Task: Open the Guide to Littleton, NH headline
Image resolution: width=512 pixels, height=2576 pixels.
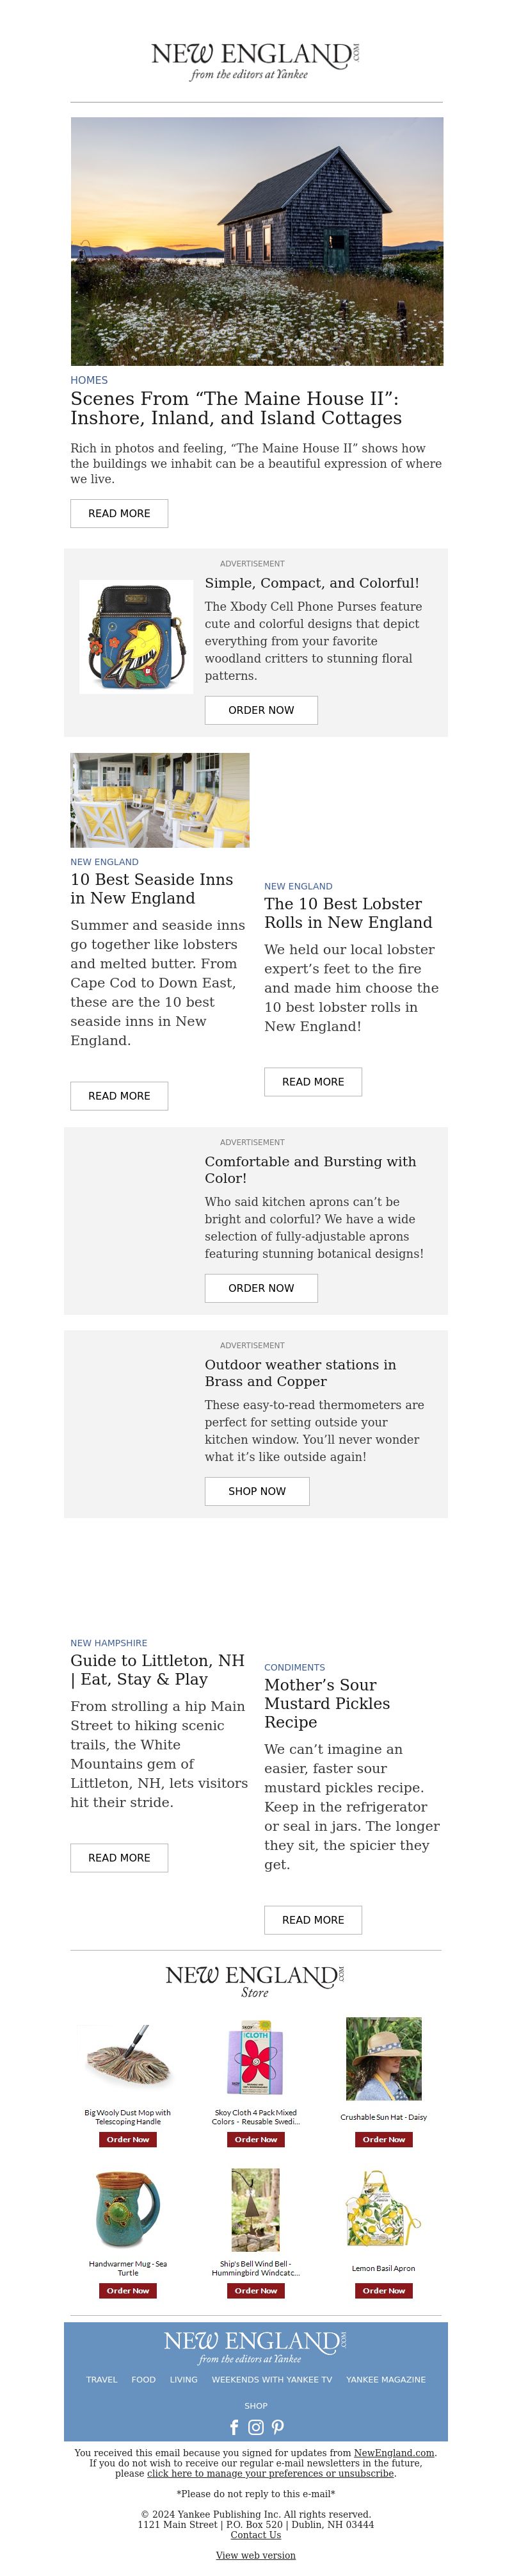Action: click(x=157, y=1669)
